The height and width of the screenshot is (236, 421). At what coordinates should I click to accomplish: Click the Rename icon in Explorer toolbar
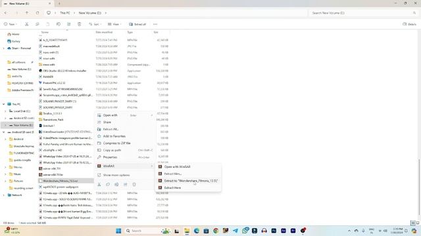pyautogui.click(x=59, y=24)
